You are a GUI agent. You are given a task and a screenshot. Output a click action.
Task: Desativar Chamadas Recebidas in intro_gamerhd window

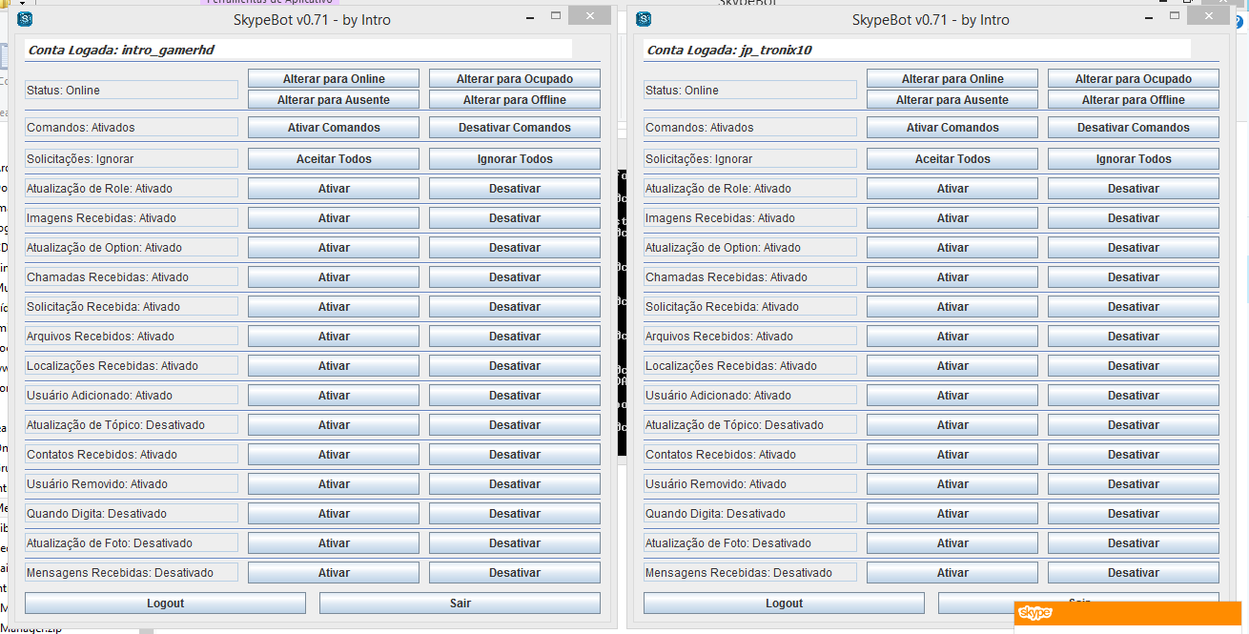click(515, 276)
